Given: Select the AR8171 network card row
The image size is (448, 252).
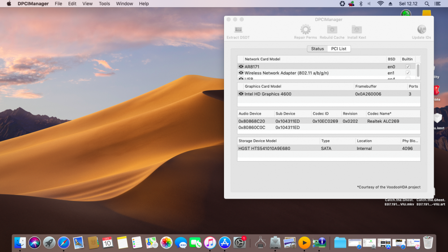Looking at the screenshot, I should point(327,67).
